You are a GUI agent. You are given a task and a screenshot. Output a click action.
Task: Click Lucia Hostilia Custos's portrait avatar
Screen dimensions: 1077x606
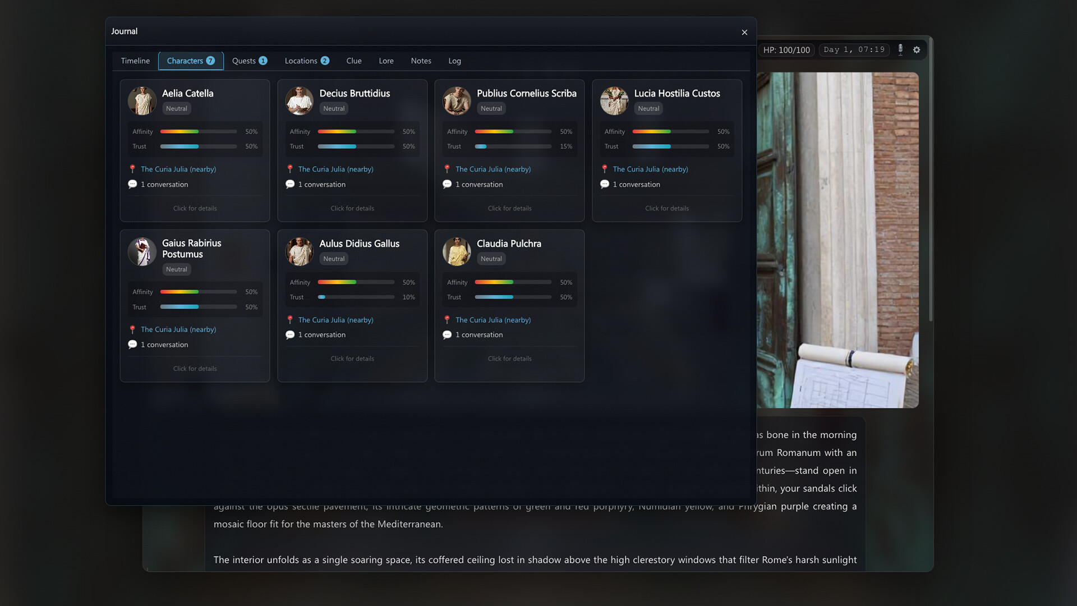[x=614, y=101]
